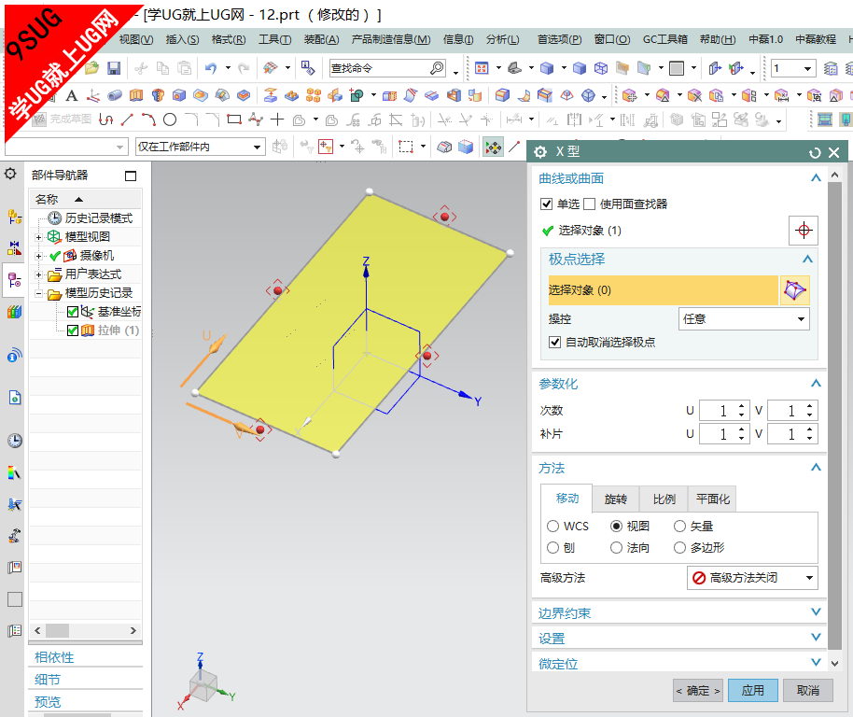The width and height of the screenshot is (853, 717).
Task: Select the WCS radio button
Action: [x=552, y=526]
